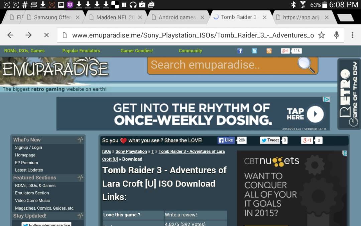Go back to the previous page
This screenshot has height=226, width=361.
(10, 35)
